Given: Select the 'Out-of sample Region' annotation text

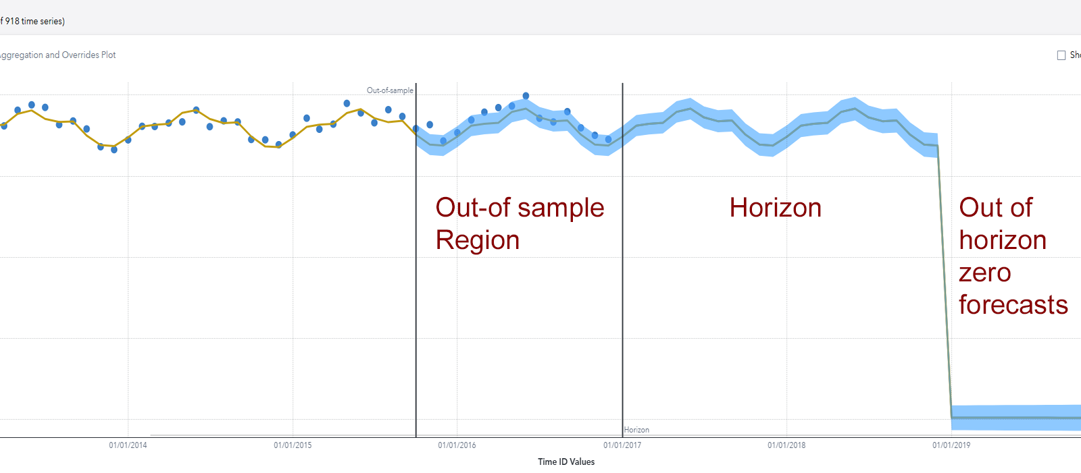Looking at the screenshot, I should [520, 223].
